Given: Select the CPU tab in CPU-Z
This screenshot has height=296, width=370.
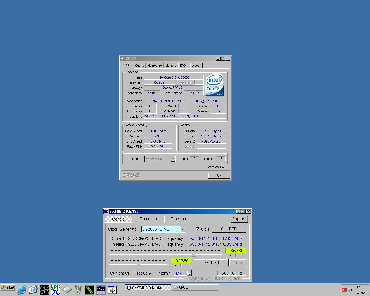Looking at the screenshot, I should 126,65.
